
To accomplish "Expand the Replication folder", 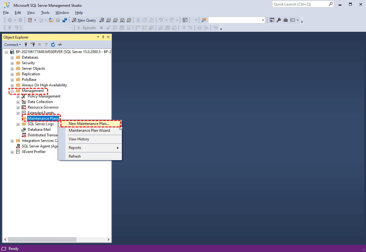I will tap(12, 75).
